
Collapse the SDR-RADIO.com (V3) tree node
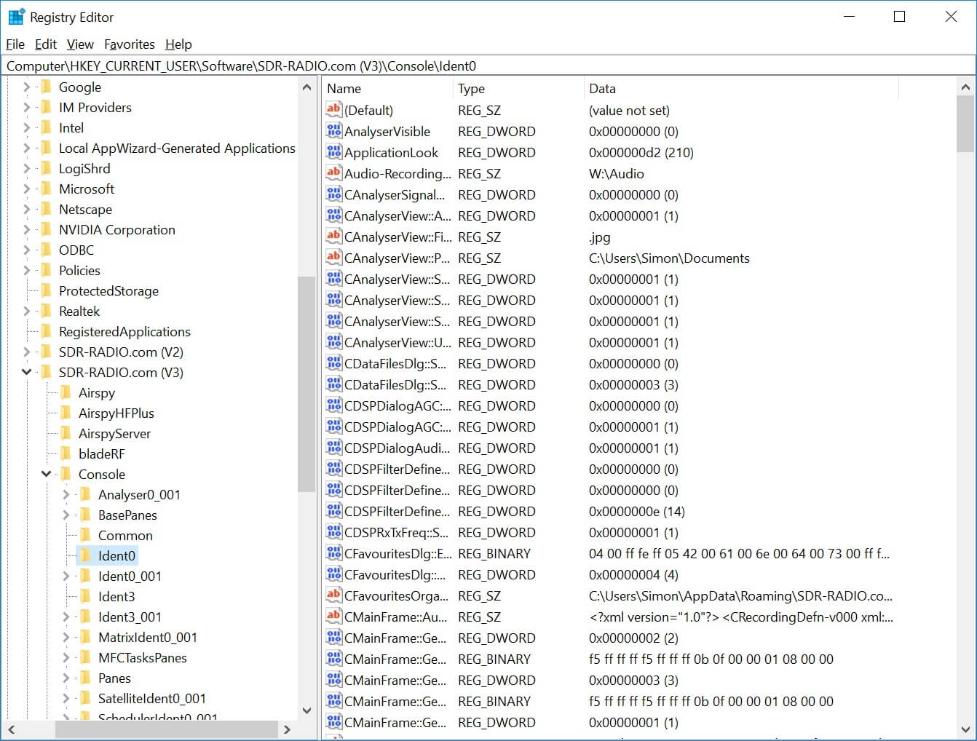click(27, 373)
